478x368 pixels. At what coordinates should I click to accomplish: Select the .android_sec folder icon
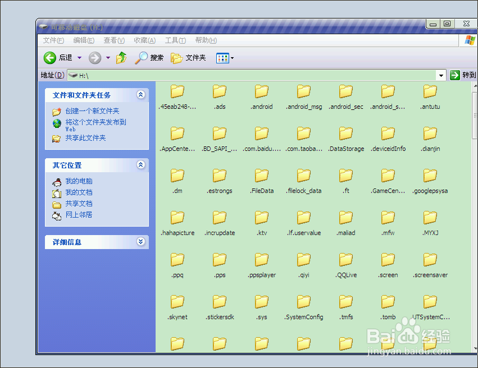[x=345, y=91]
